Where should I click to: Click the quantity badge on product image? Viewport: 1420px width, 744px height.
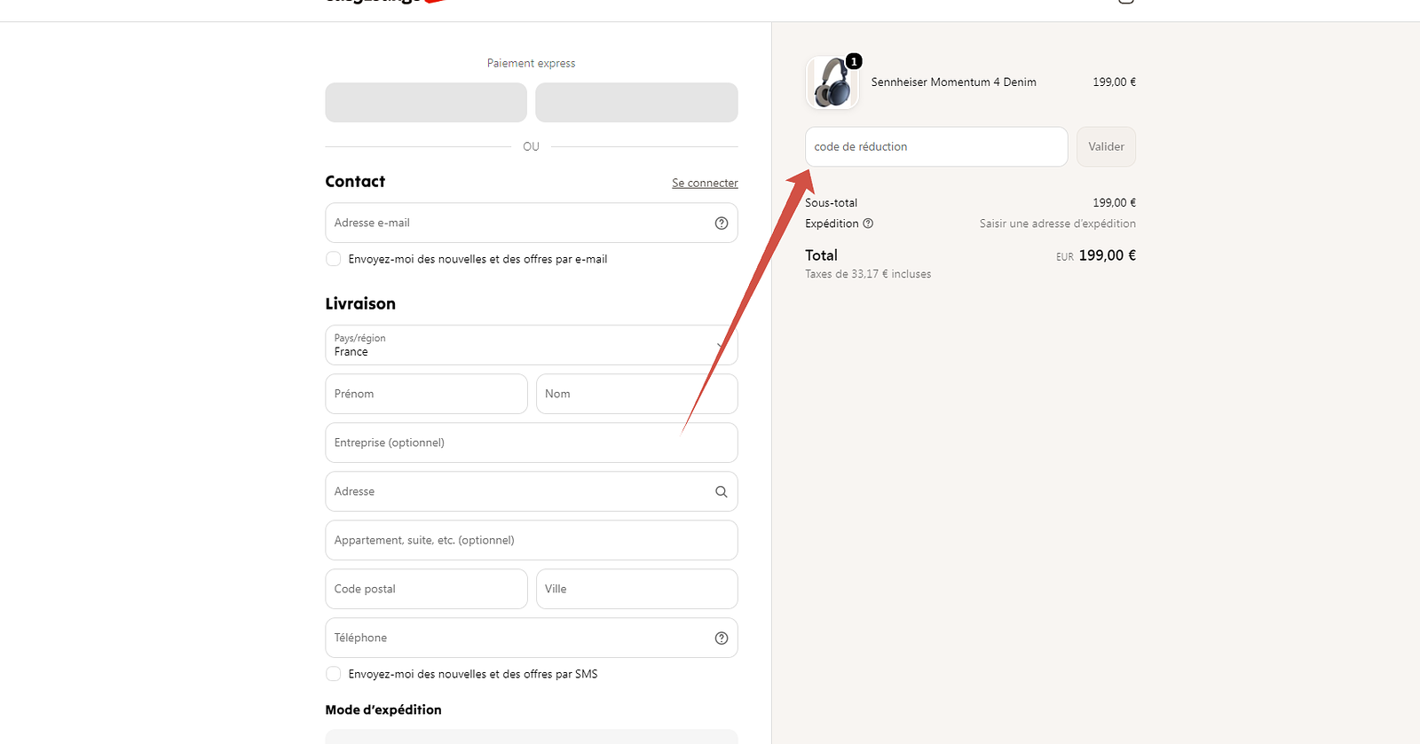(x=854, y=61)
